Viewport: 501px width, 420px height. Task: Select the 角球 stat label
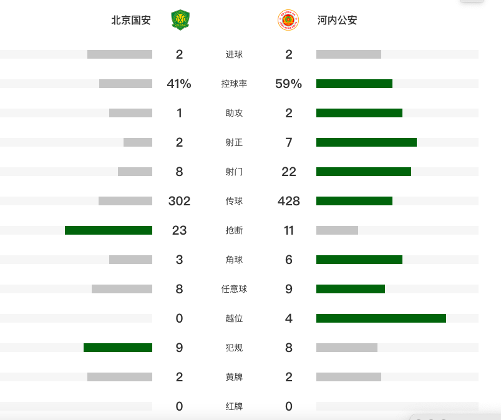point(234,260)
